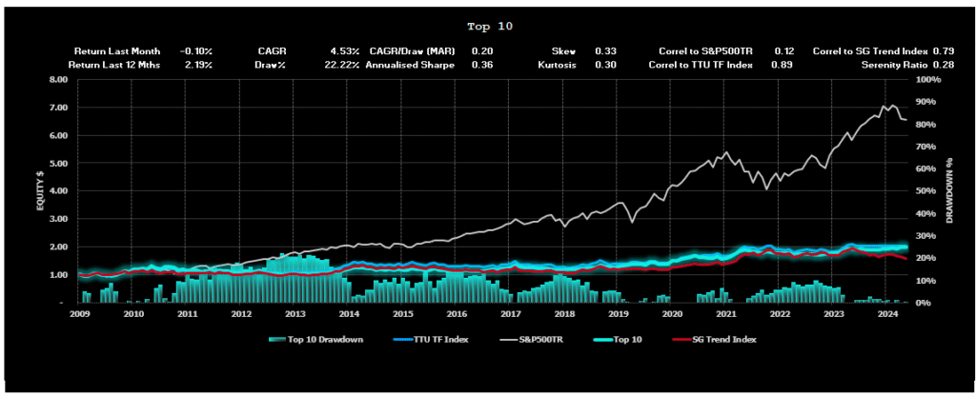The image size is (976, 395).
Task: Click the Top 10 chart title
Action: (492, 27)
